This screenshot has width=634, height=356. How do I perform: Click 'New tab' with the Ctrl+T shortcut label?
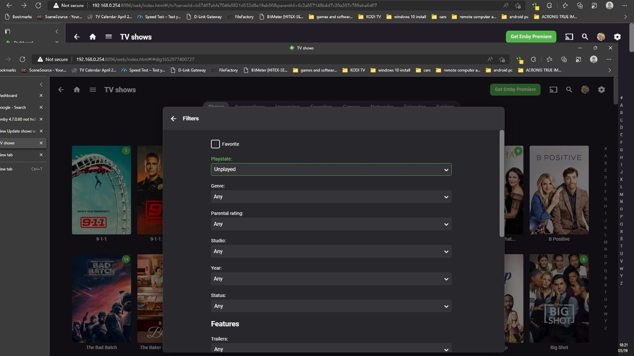point(16,169)
